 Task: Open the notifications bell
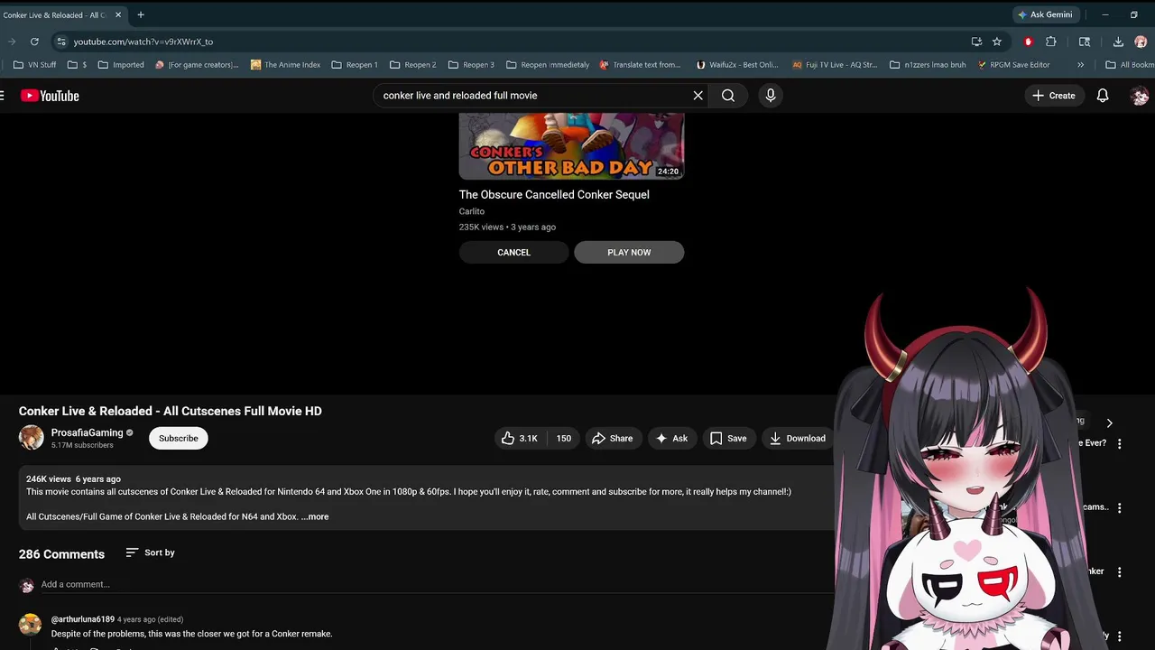point(1103,96)
